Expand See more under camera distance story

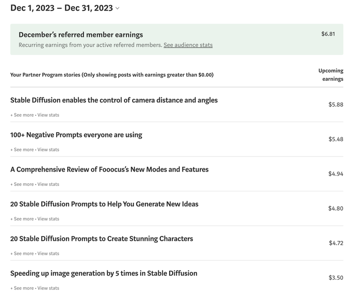point(22,115)
